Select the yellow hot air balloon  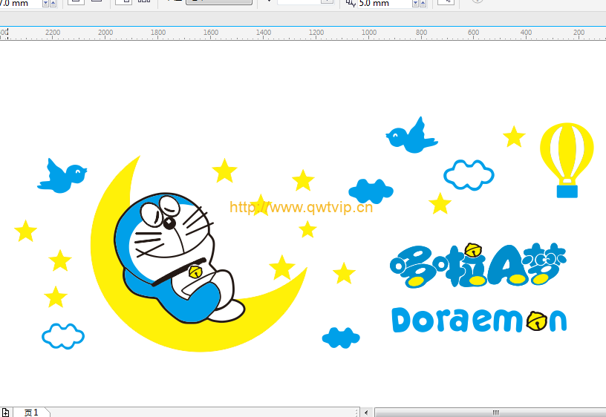pos(567,153)
